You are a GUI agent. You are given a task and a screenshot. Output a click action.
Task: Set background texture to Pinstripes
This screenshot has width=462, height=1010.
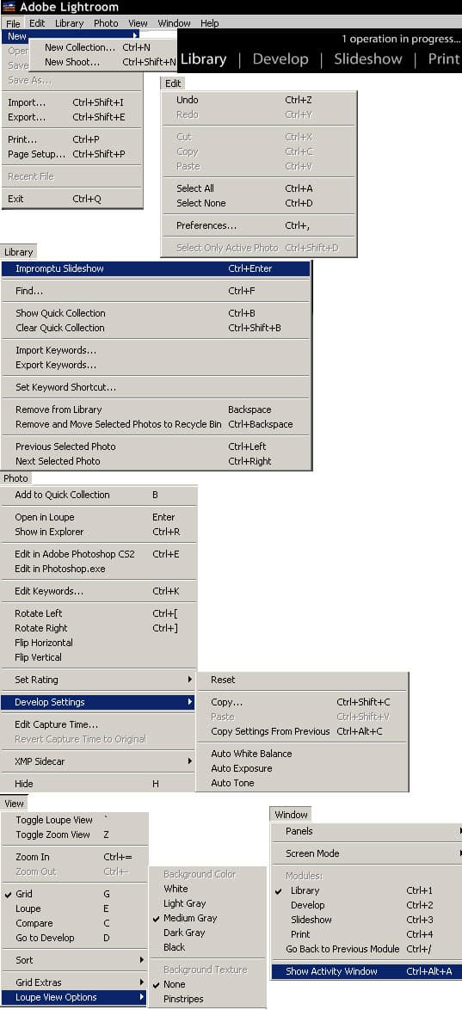coord(207,999)
